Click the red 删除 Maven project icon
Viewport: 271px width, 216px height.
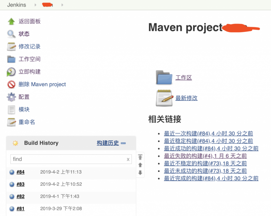pyautogui.click(x=11, y=84)
